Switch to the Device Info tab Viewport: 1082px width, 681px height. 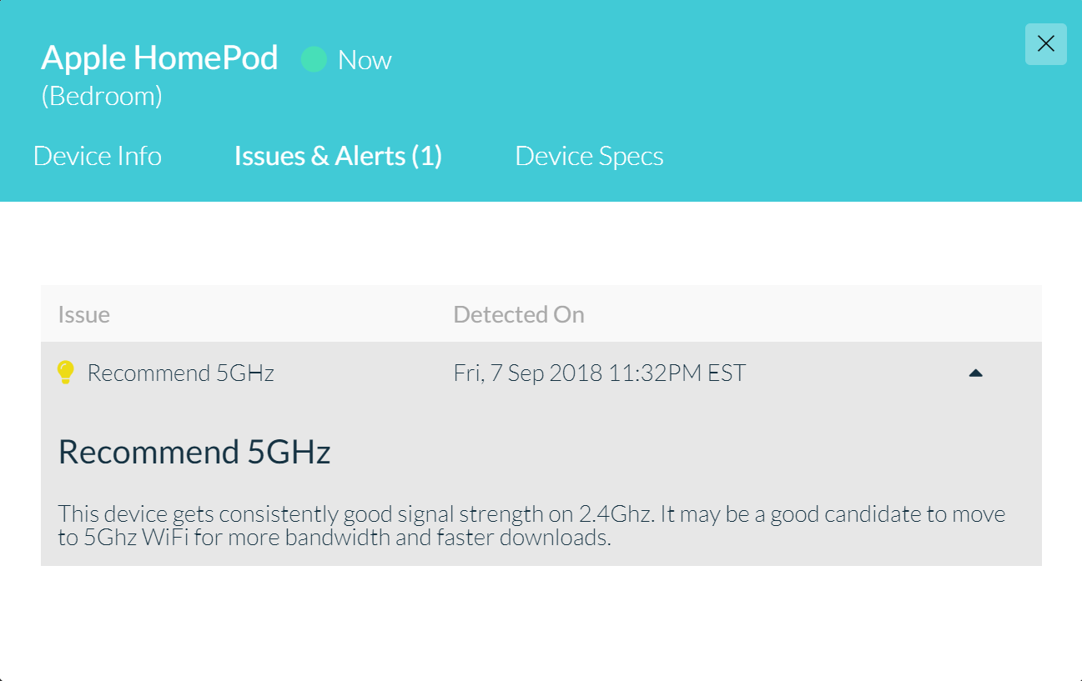[98, 156]
